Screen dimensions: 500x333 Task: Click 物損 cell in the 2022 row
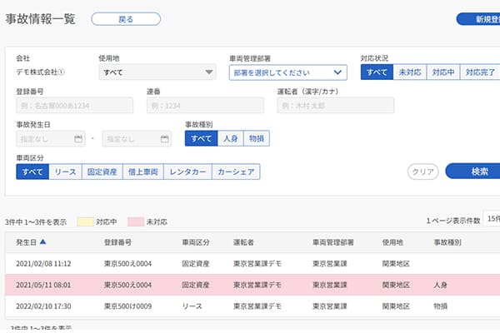pyautogui.click(x=440, y=306)
